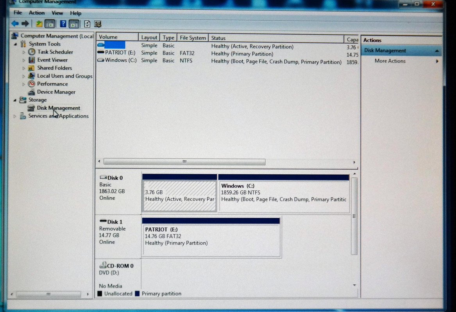456x312 pixels.
Task: Click the Services and Applications icon
Action: (23, 116)
